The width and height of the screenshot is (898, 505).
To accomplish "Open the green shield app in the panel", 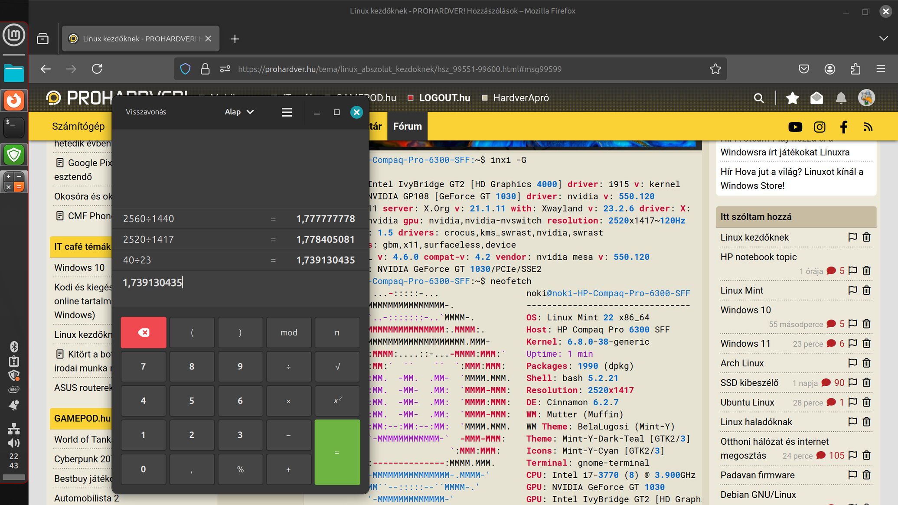I will [14, 154].
